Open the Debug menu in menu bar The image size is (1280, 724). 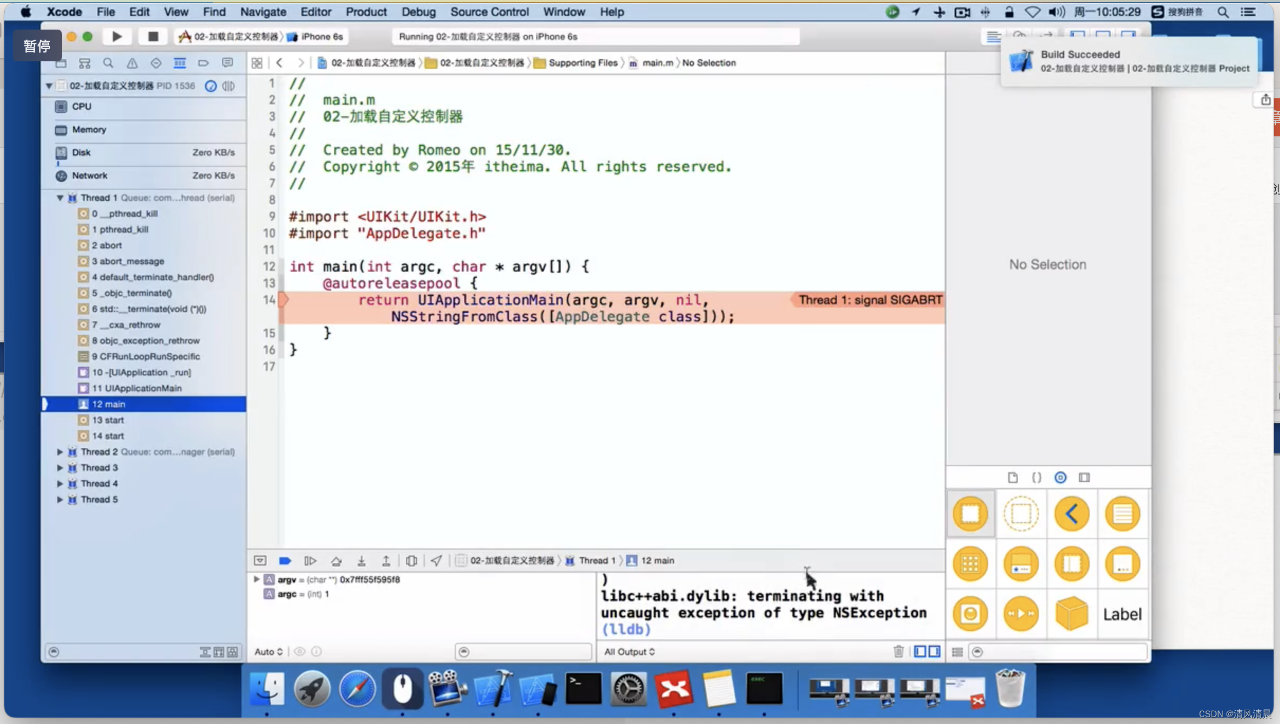tap(417, 12)
